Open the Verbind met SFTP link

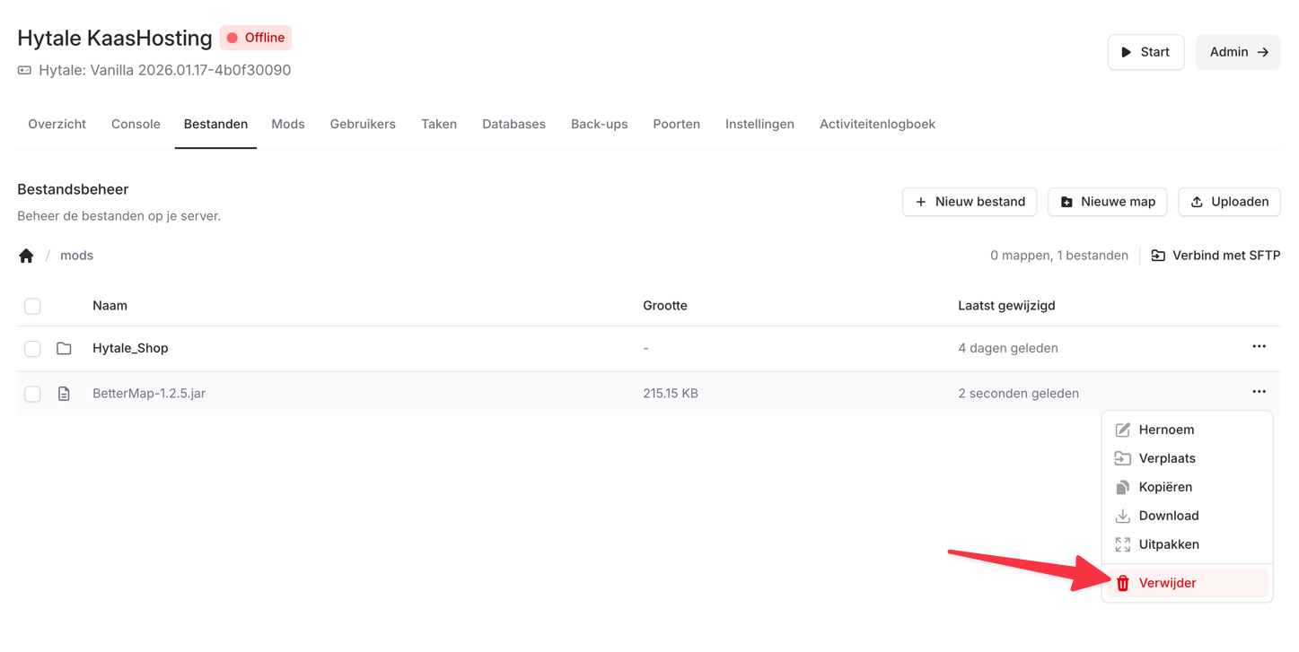[x=1216, y=256]
